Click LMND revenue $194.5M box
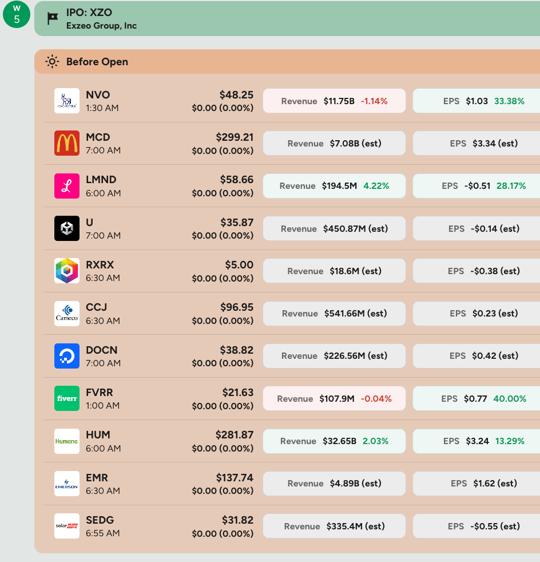This screenshot has width=540, height=562. [334, 186]
